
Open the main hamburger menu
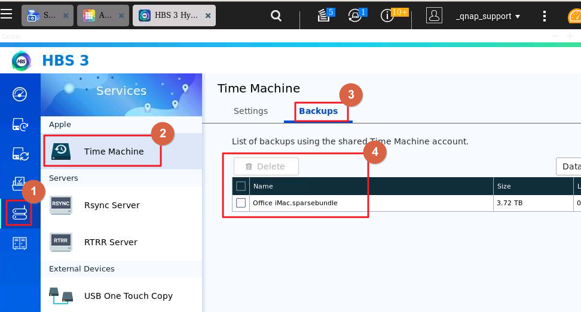[7, 14]
